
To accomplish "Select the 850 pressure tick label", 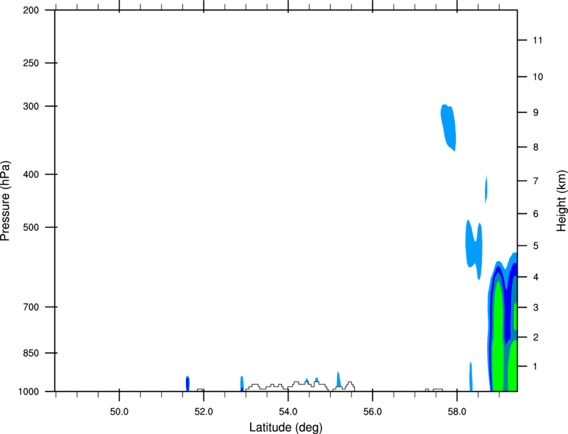I will 31,353.
